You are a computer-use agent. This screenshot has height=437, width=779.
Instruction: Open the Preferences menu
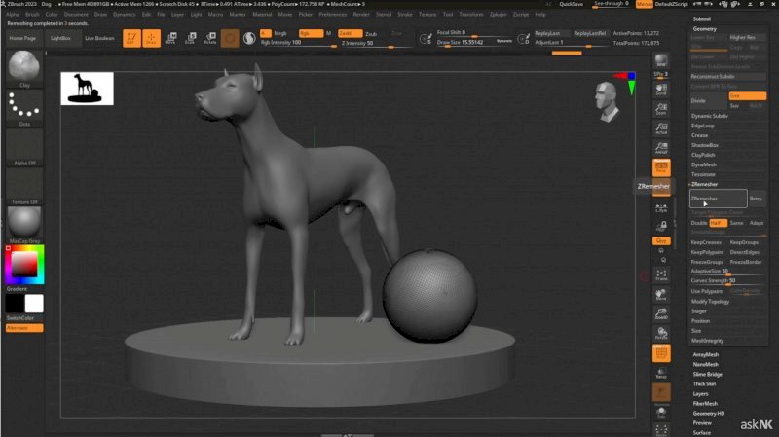332,15
